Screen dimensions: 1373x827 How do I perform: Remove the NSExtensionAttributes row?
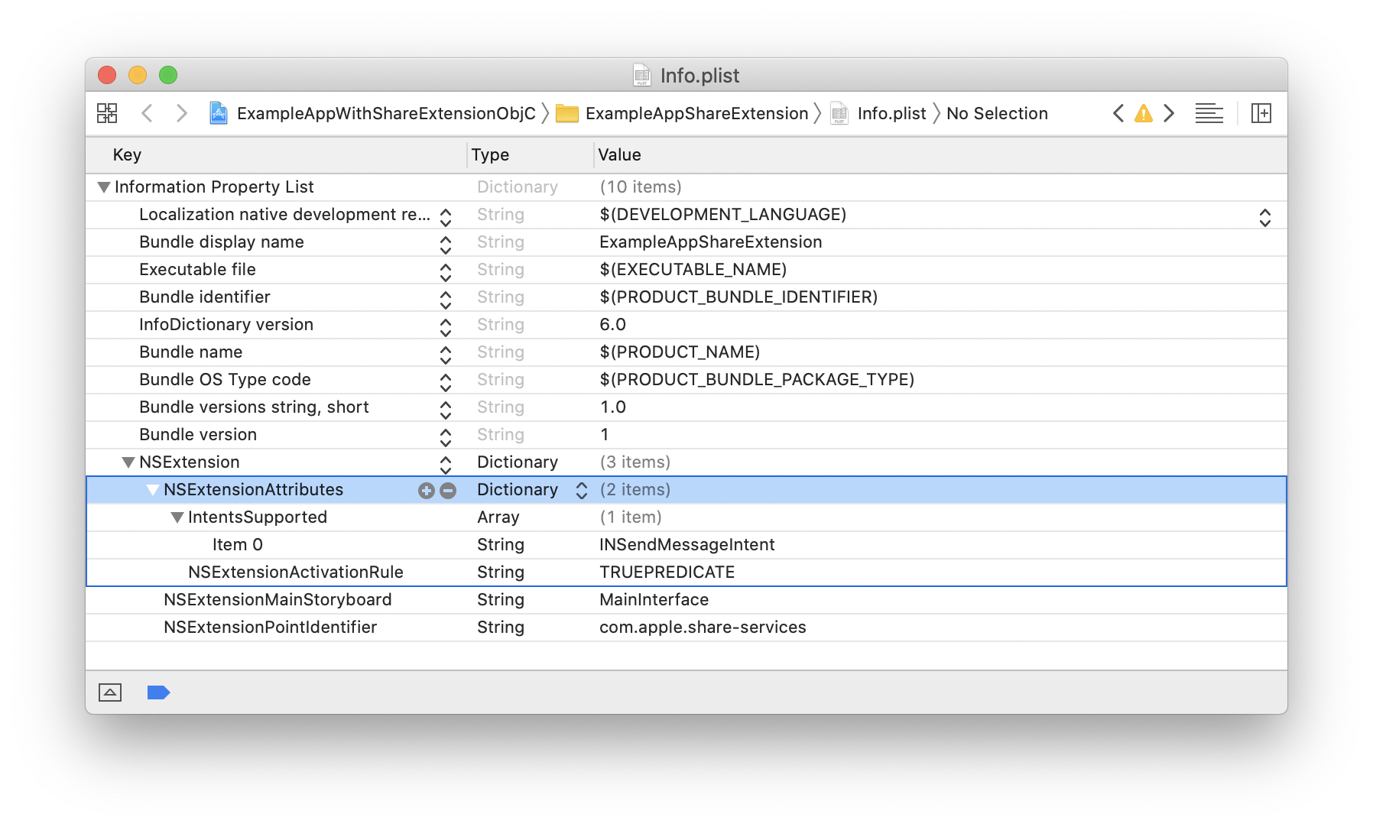[448, 491]
